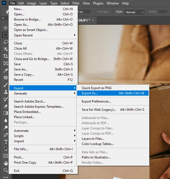Image resolution: width=170 pixels, height=179 pixels.
Task: Select the Path Selection tool
Action: [6, 149]
